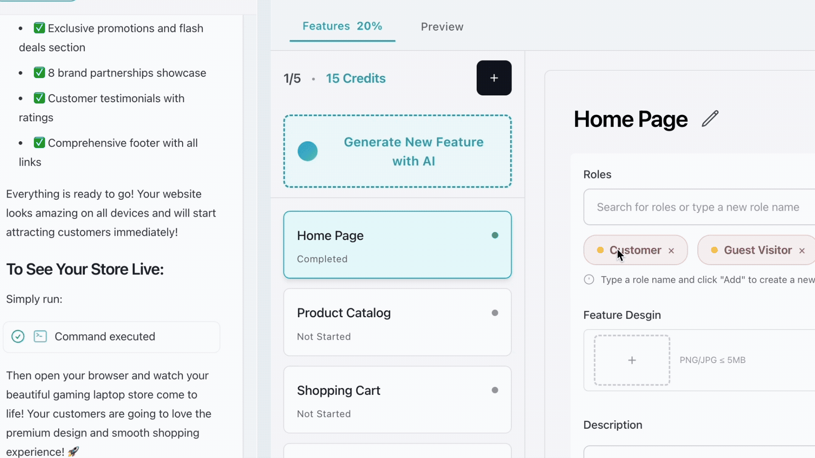This screenshot has width=815, height=458.
Task: Toggle the checkmark beside Comprehensive footer with all links
Action: [x=39, y=142]
